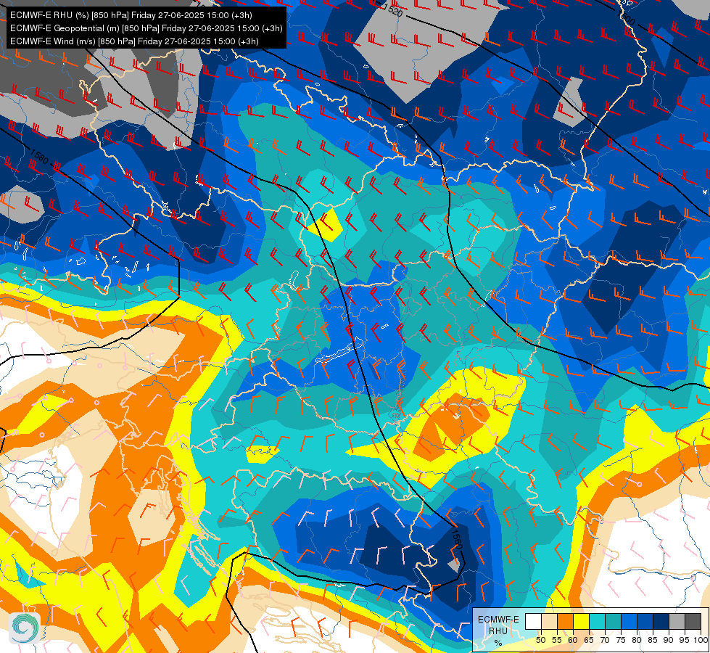Click the legend value 95
710x653 pixels.
684,640
